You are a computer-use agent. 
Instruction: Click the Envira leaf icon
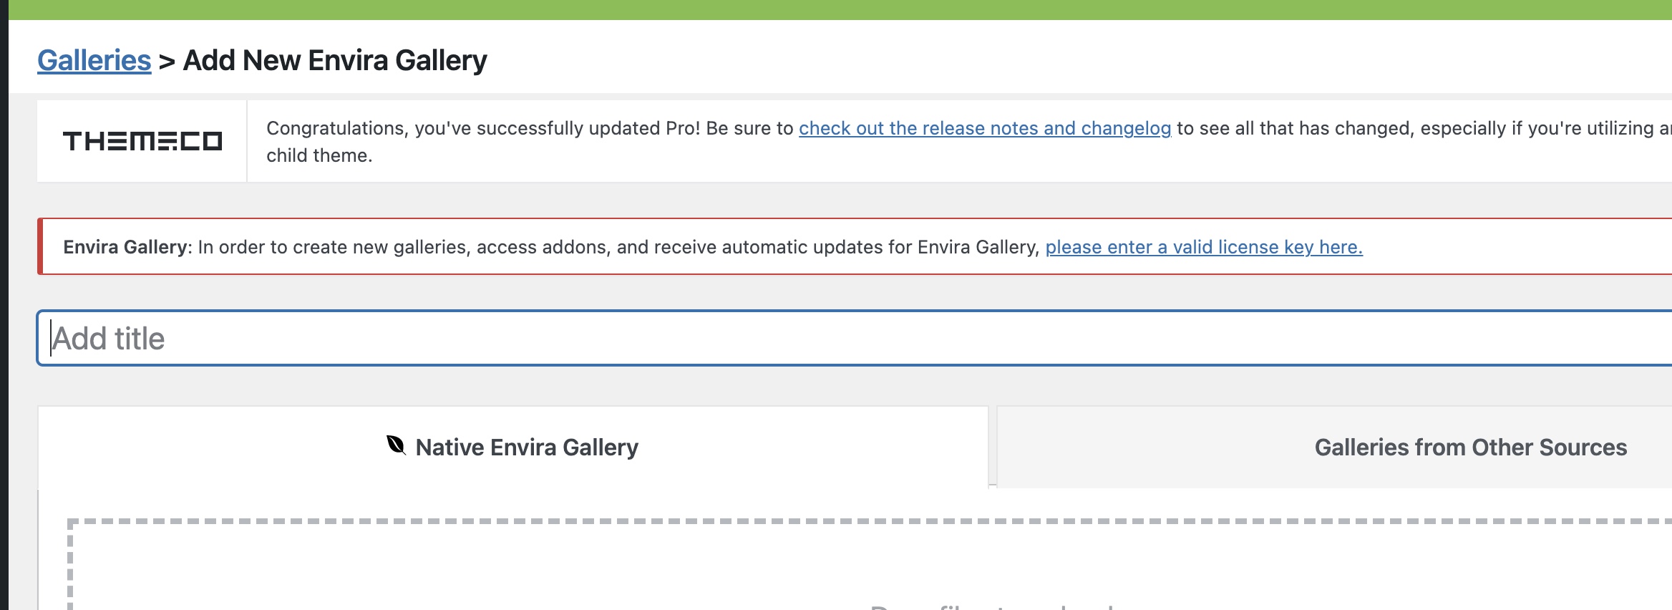coord(396,445)
